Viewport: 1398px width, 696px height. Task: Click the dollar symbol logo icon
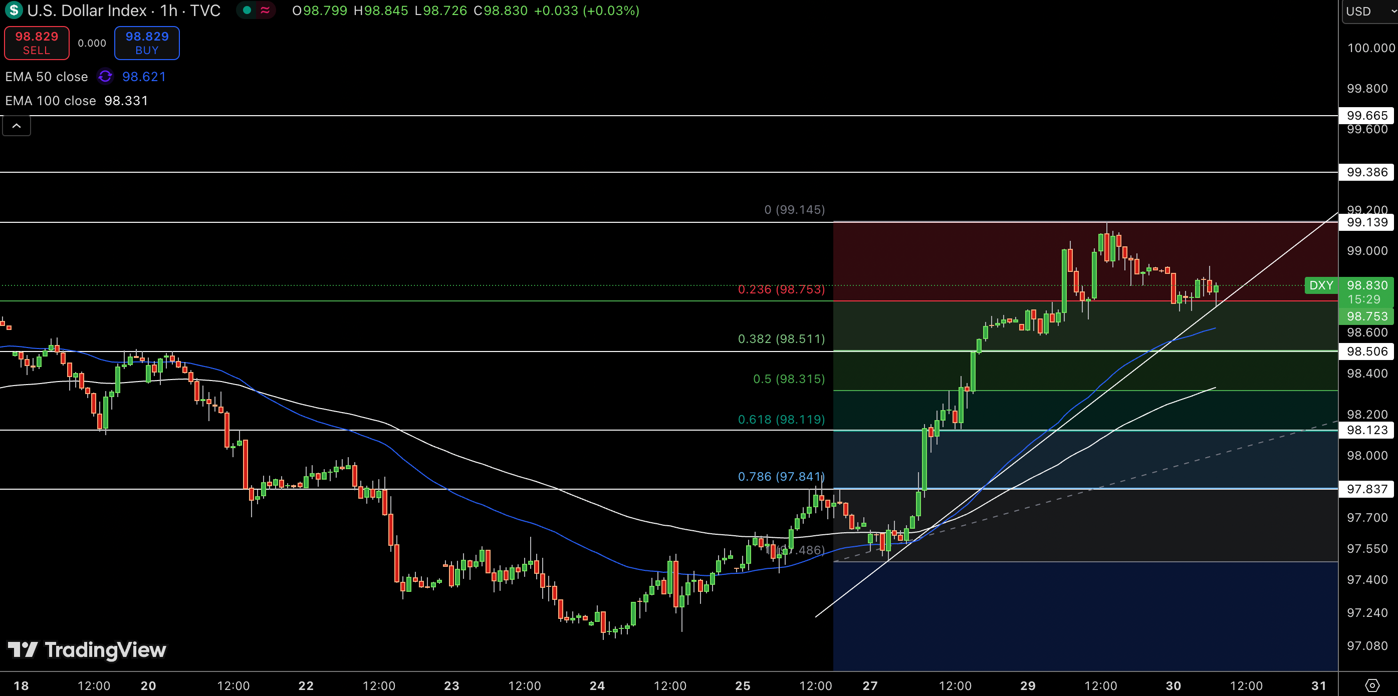click(x=13, y=10)
